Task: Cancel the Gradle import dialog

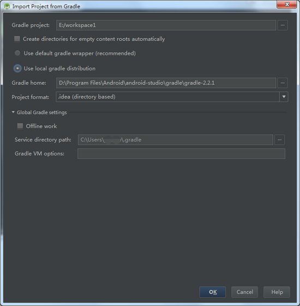Action: (245, 292)
